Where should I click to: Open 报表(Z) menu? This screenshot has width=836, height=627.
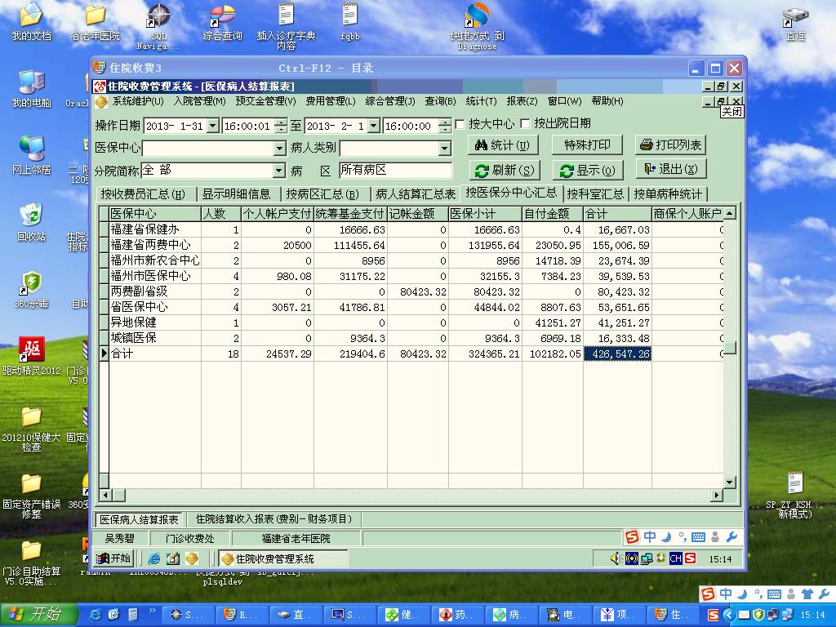(x=522, y=100)
